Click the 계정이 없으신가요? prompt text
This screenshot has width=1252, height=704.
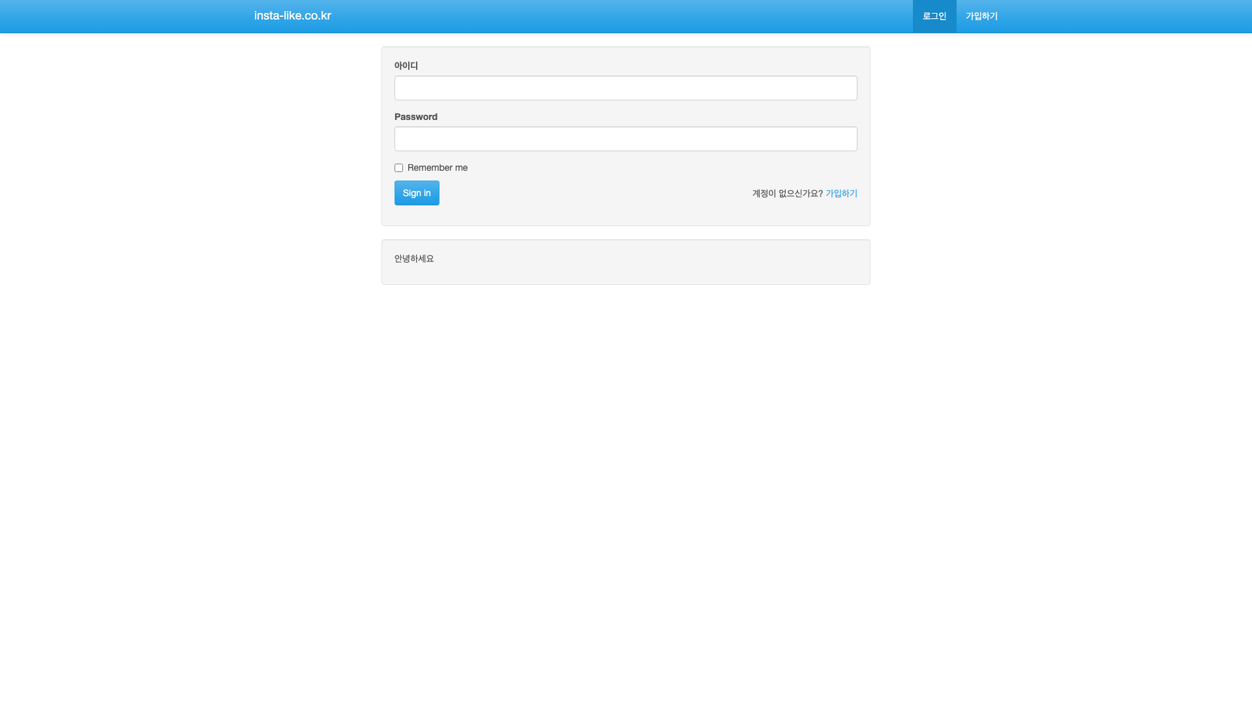point(787,194)
